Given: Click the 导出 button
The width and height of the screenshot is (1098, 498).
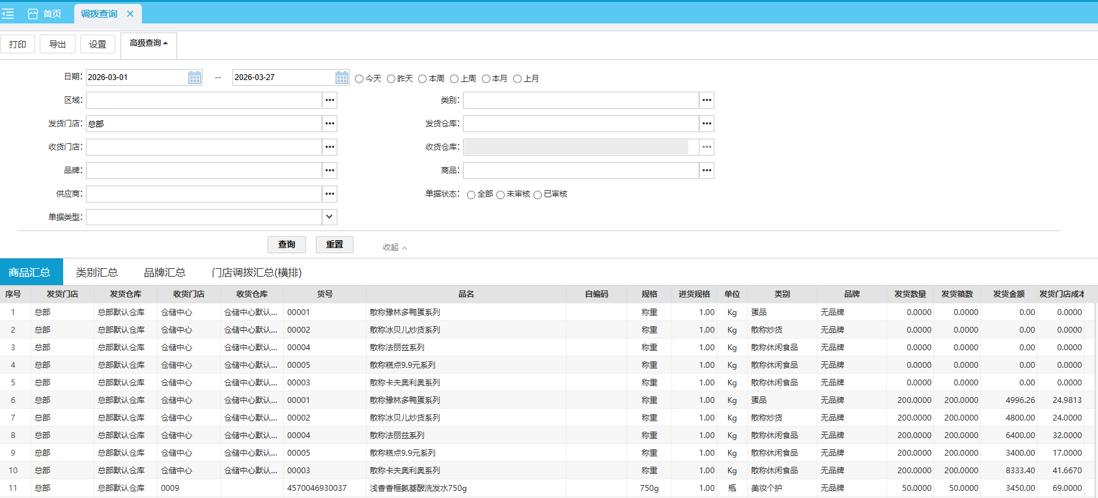Looking at the screenshot, I should coord(57,44).
